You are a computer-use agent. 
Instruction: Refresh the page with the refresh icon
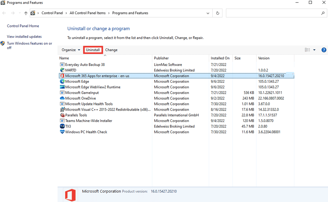click(217, 13)
